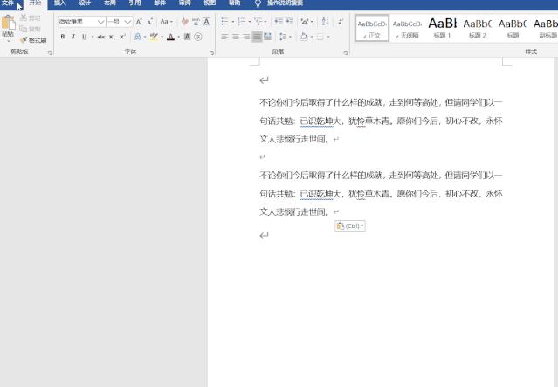Open the font size dropdown
558x387 pixels.
tap(127, 22)
